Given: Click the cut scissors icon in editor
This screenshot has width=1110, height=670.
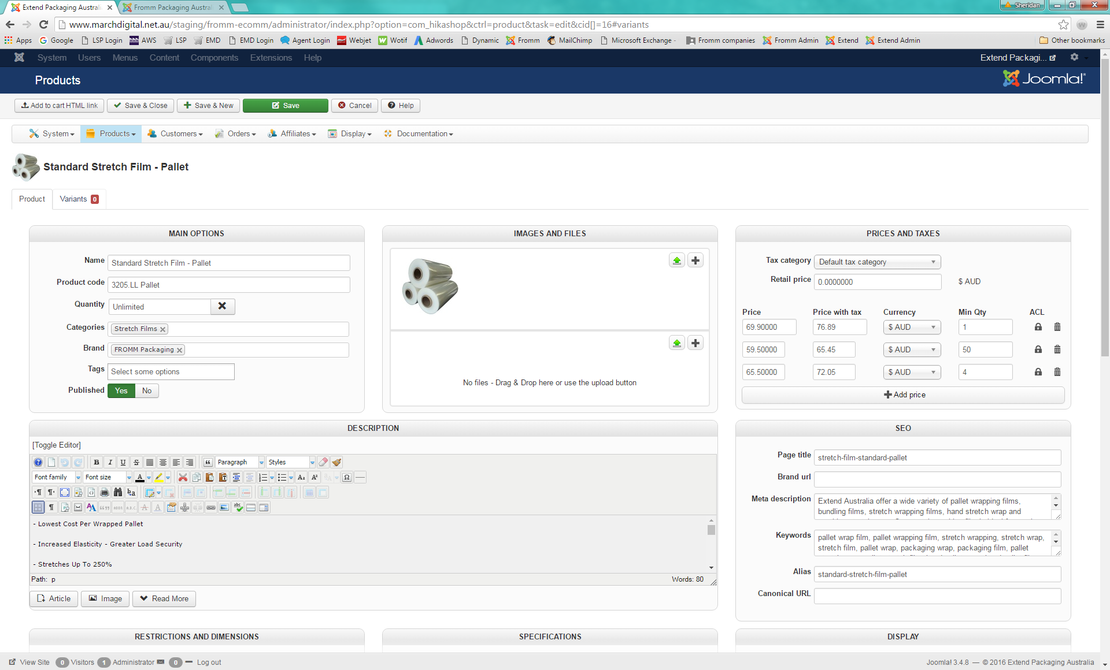Looking at the screenshot, I should [x=183, y=477].
